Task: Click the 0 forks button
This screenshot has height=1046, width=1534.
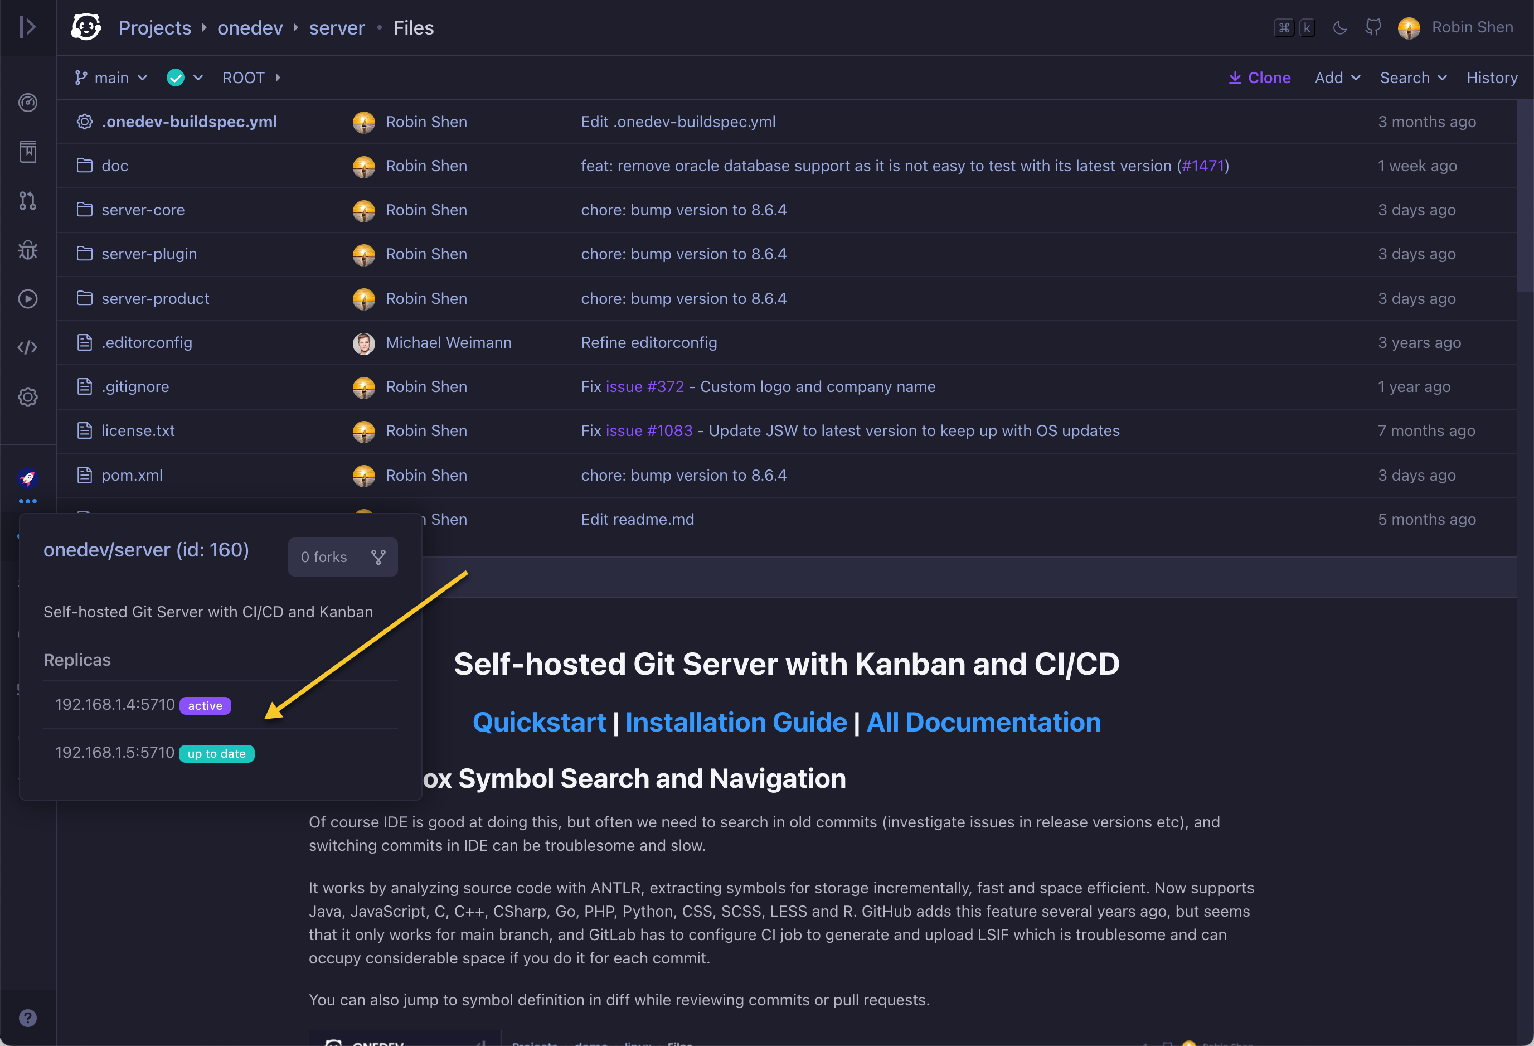Action: click(x=343, y=556)
